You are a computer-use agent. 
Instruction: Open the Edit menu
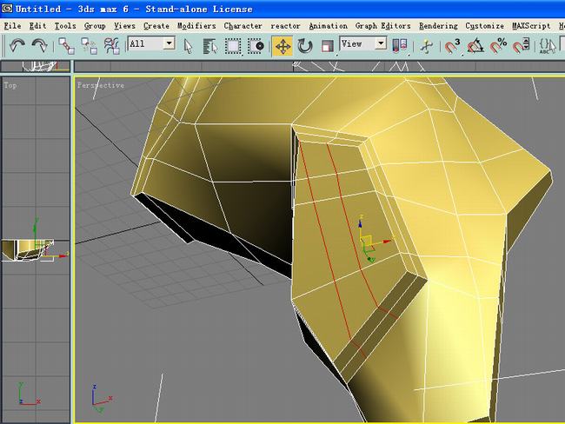pos(37,26)
